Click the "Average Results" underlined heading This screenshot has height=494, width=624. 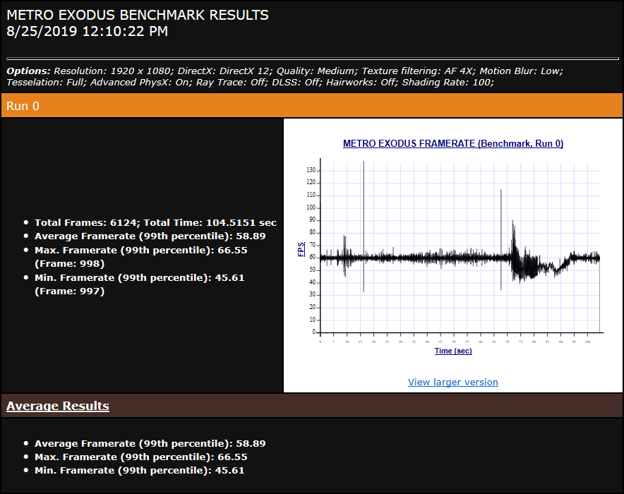tap(58, 406)
